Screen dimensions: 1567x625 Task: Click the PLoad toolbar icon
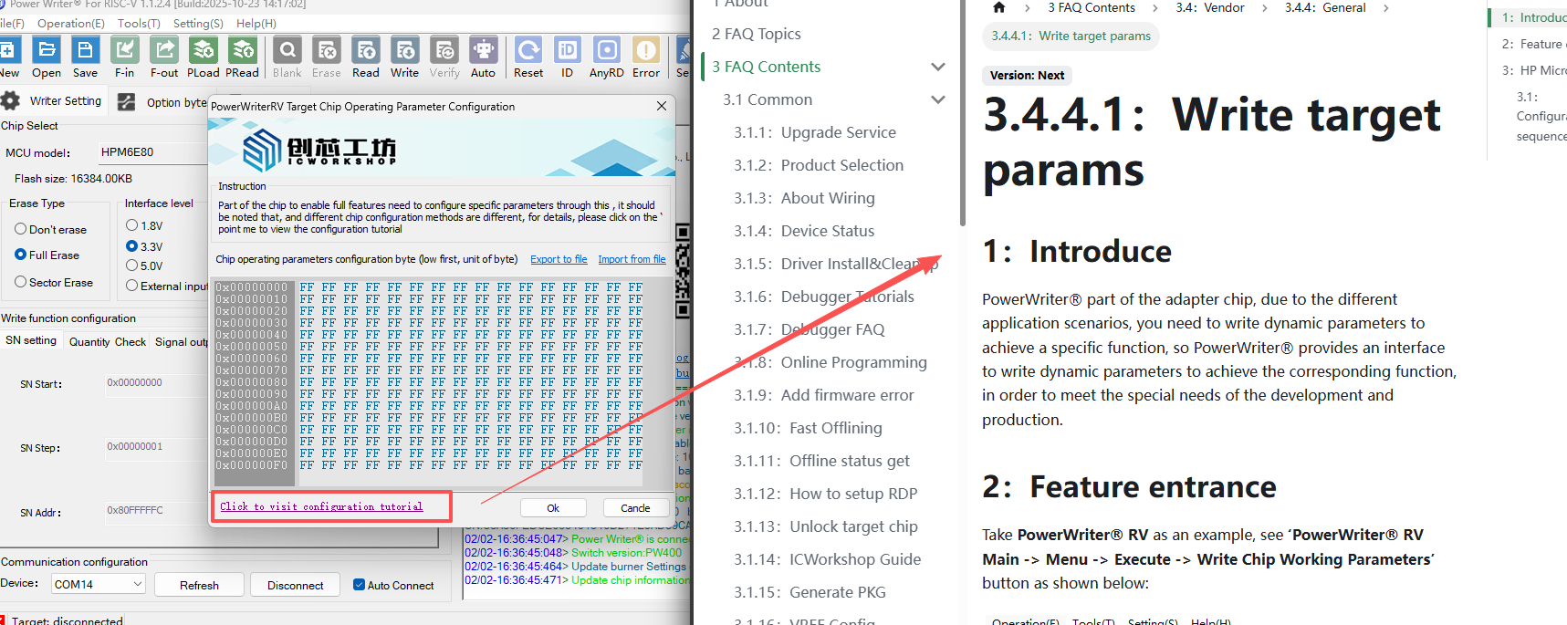pos(204,51)
